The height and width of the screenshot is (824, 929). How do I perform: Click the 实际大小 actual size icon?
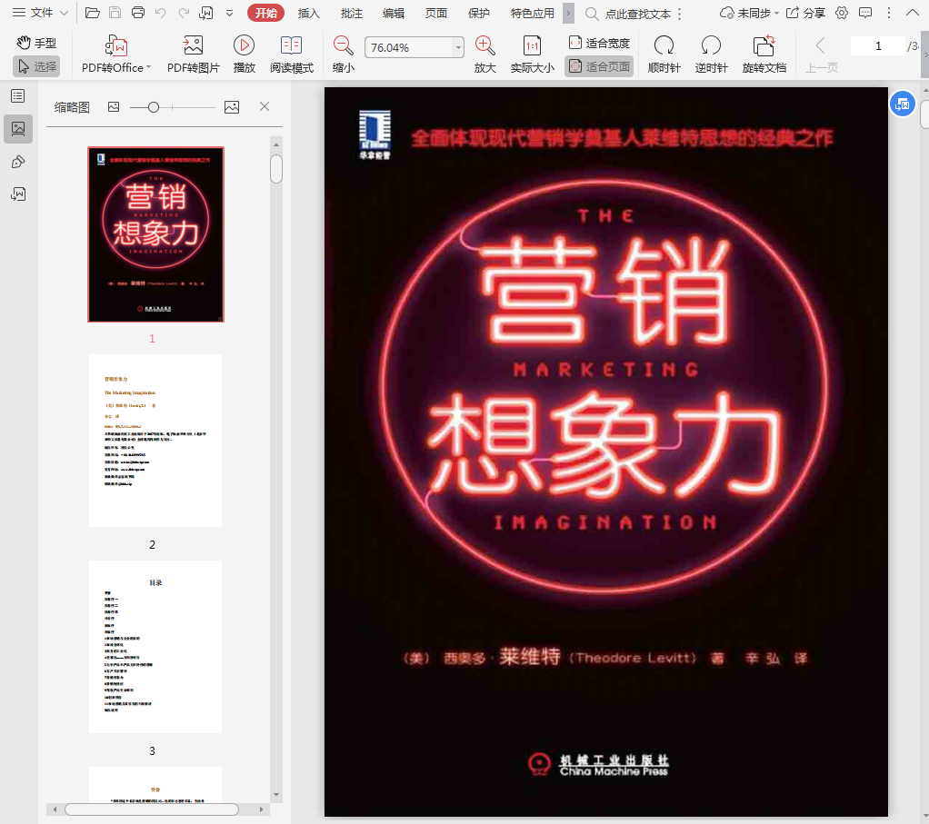pos(532,46)
